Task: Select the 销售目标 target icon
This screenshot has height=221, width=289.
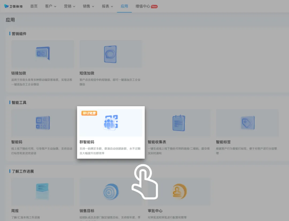Action: point(111,192)
